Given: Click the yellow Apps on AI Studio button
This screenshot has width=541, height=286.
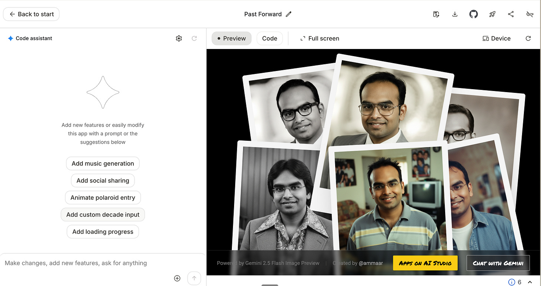Looking at the screenshot, I should pos(425,263).
